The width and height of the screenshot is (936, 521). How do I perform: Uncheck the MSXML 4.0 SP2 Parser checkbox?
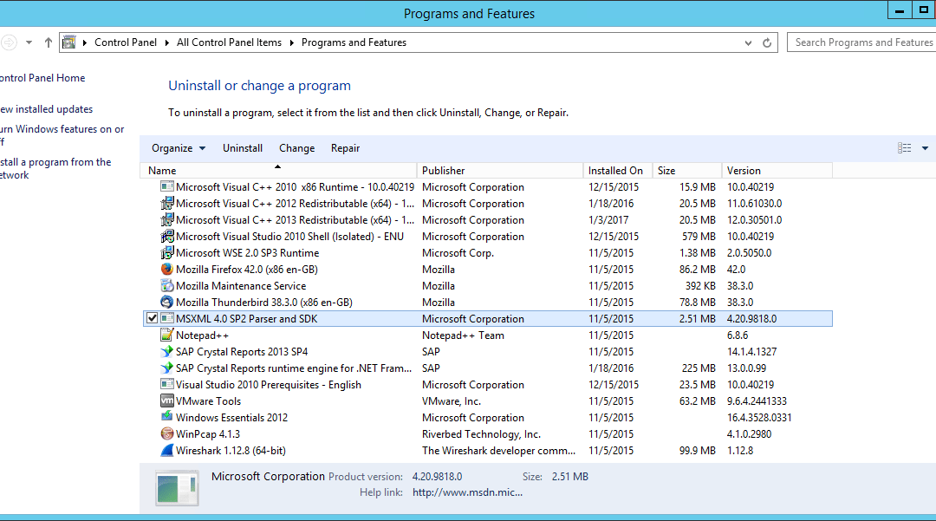(153, 318)
